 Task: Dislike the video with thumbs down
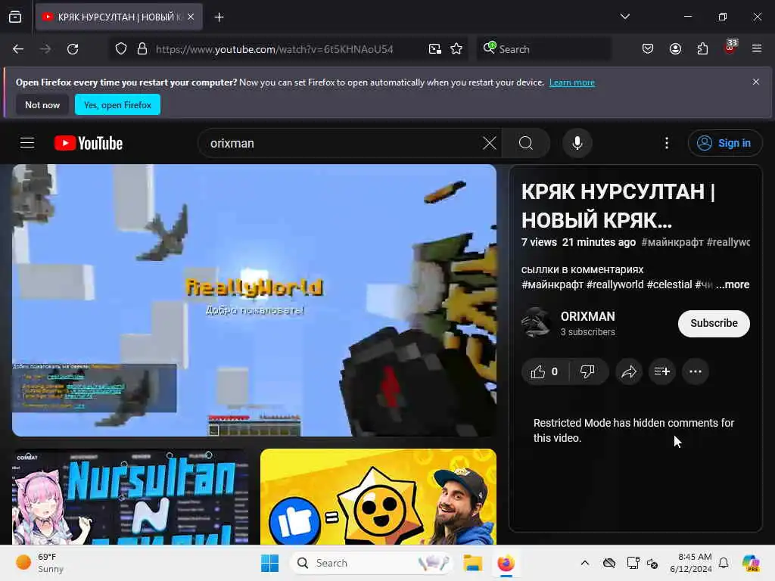[587, 371]
